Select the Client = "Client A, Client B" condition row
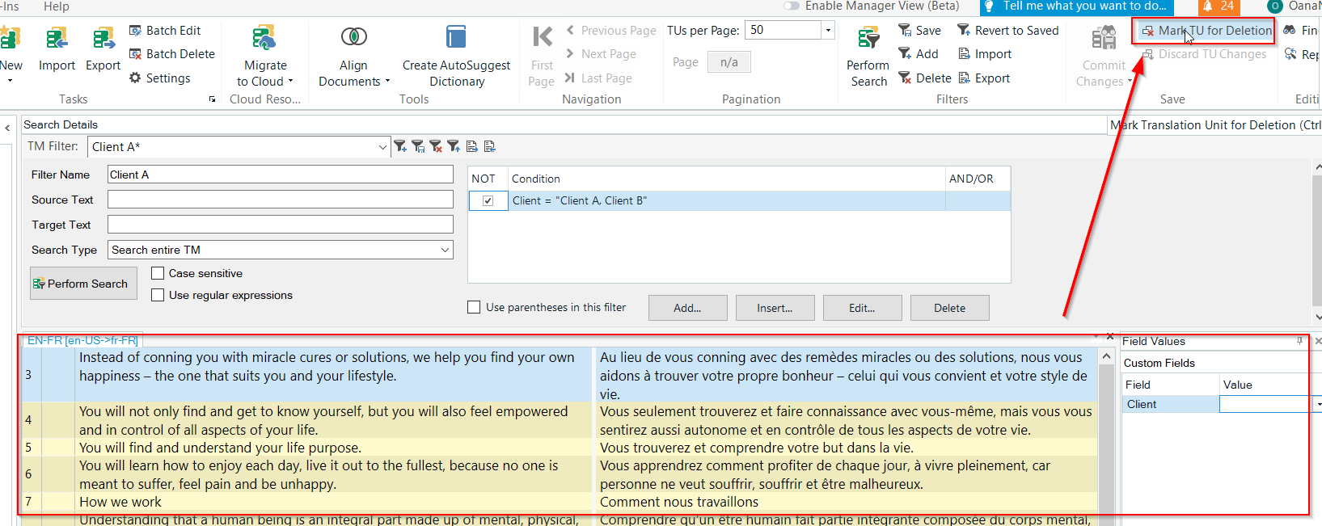 pos(739,200)
